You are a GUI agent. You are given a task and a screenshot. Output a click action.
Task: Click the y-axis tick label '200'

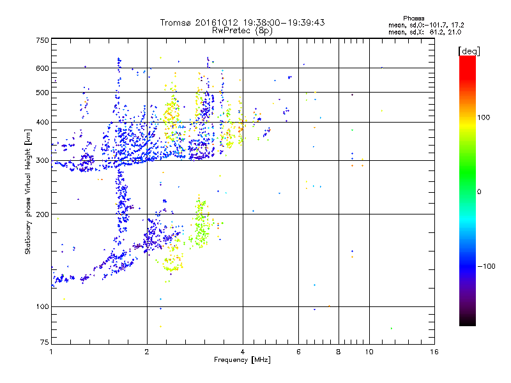coord(43,214)
